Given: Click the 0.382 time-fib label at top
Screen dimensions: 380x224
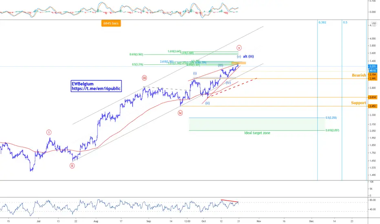Looking at the screenshot, I should (323, 22).
